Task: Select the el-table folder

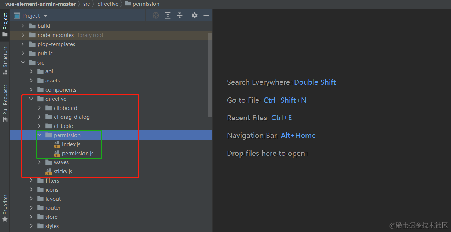Action: 63,126
